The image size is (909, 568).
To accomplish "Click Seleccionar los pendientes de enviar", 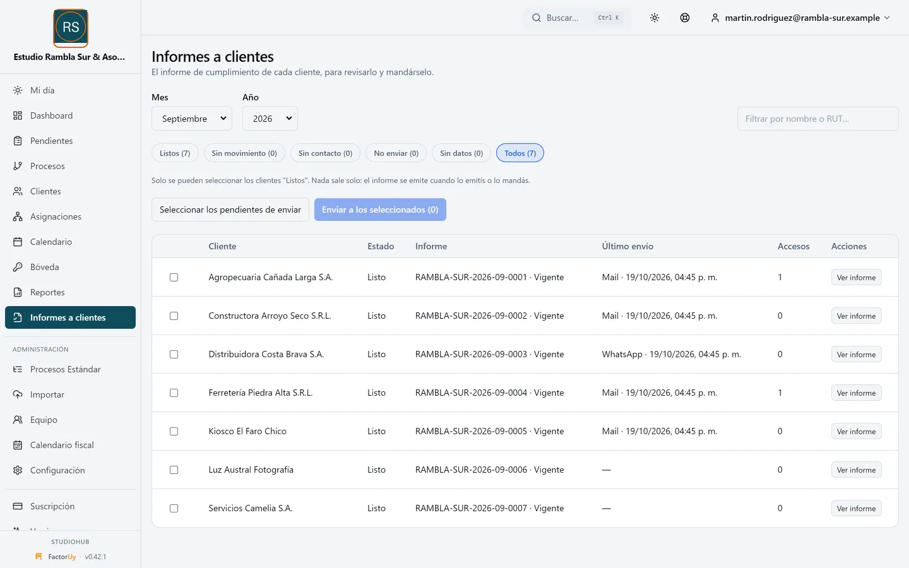I will (230, 210).
